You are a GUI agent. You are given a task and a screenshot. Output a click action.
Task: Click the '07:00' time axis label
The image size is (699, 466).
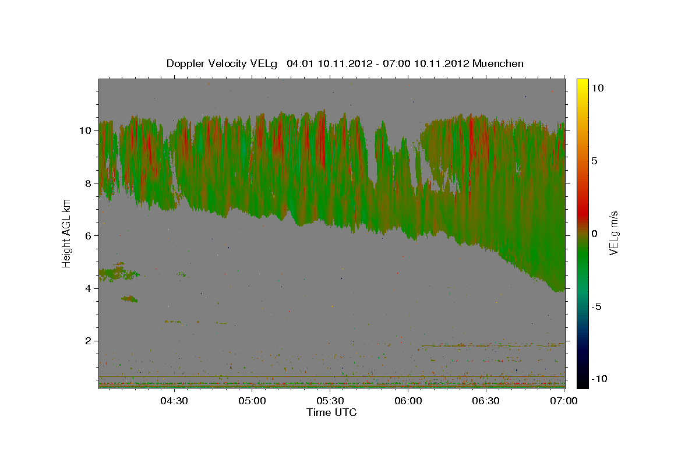564,401
